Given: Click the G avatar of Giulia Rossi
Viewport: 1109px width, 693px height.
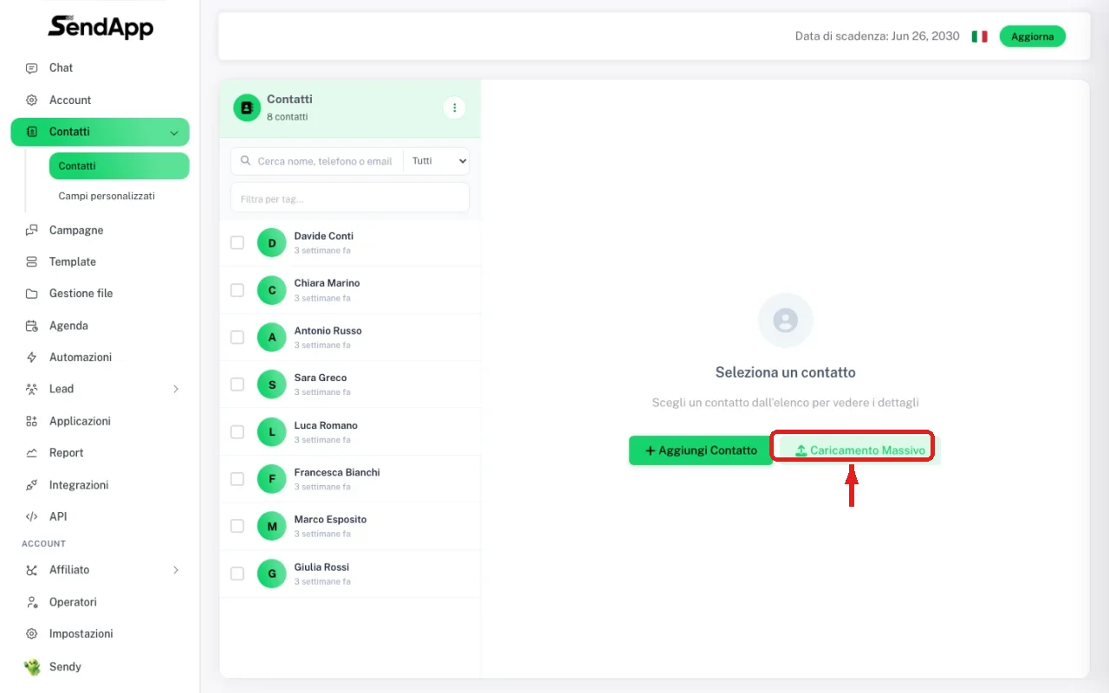Looking at the screenshot, I should coord(272,573).
